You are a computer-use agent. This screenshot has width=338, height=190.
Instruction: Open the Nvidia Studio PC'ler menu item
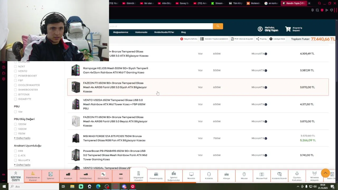164,32
